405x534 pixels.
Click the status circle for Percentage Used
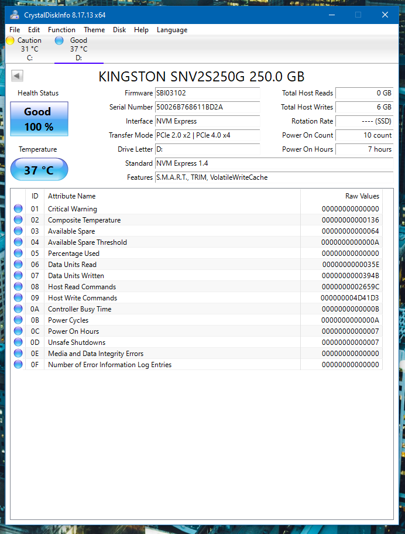point(18,253)
